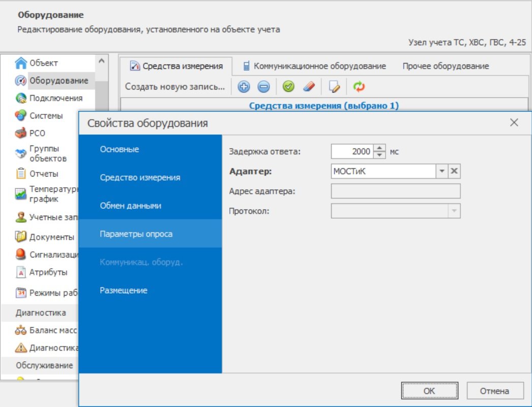The width and height of the screenshot is (532, 407).
Task: Click the Диагностика warning triangle icon
Action: click(21, 347)
